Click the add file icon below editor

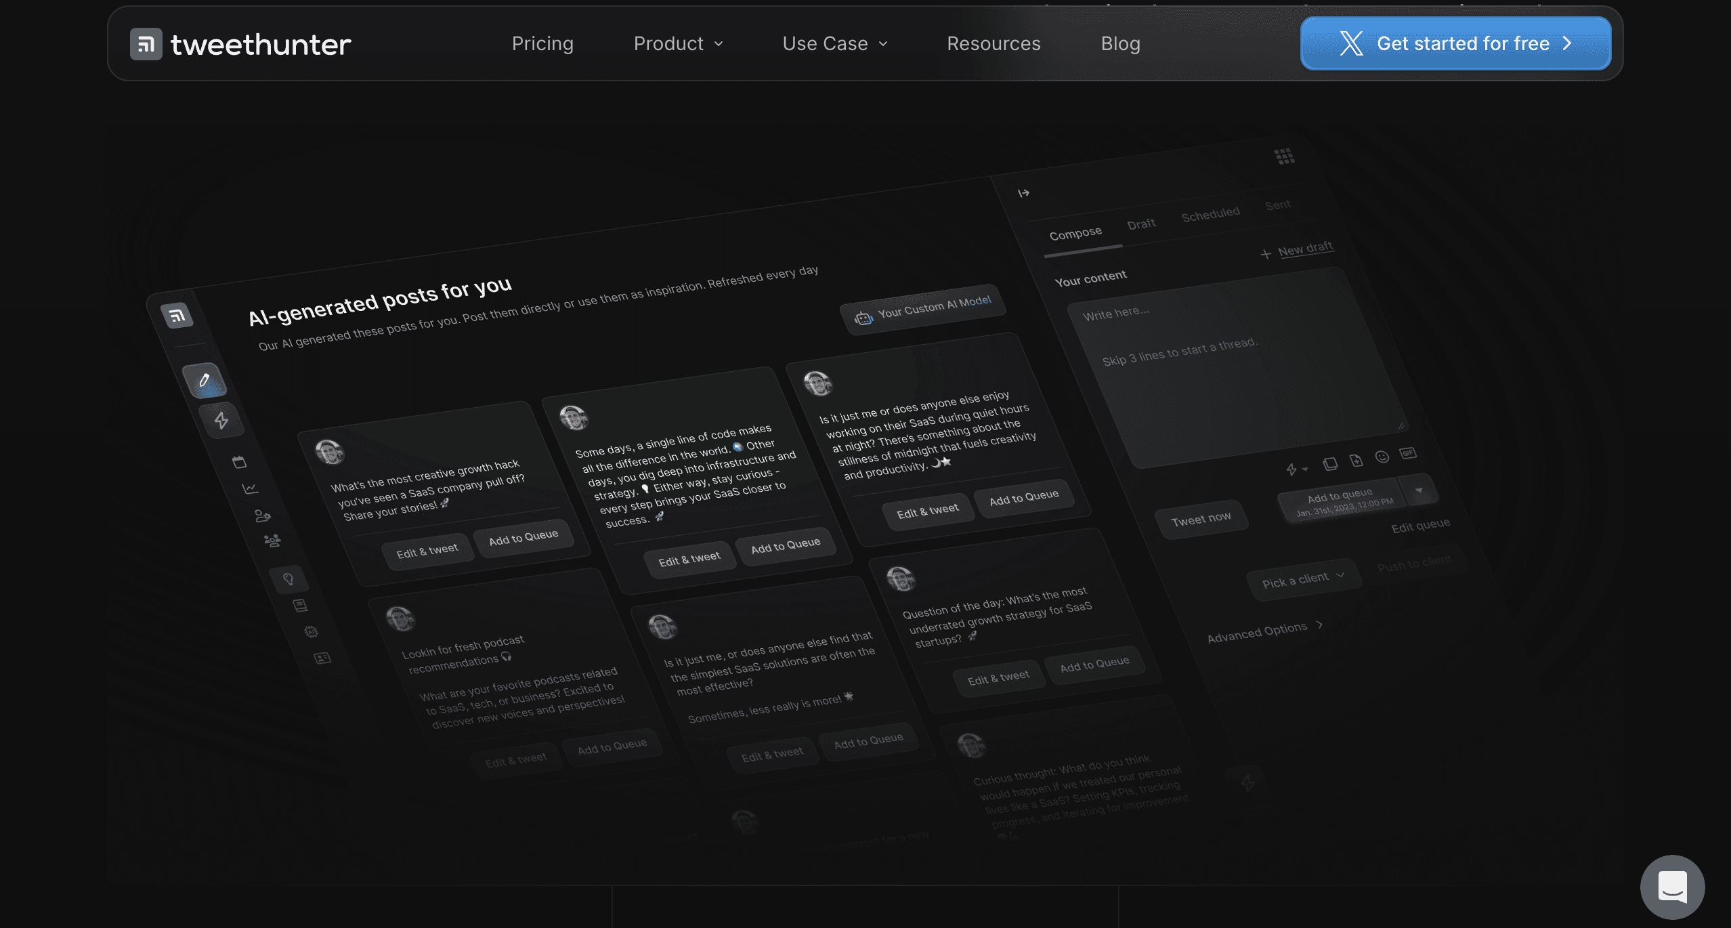click(x=1356, y=461)
